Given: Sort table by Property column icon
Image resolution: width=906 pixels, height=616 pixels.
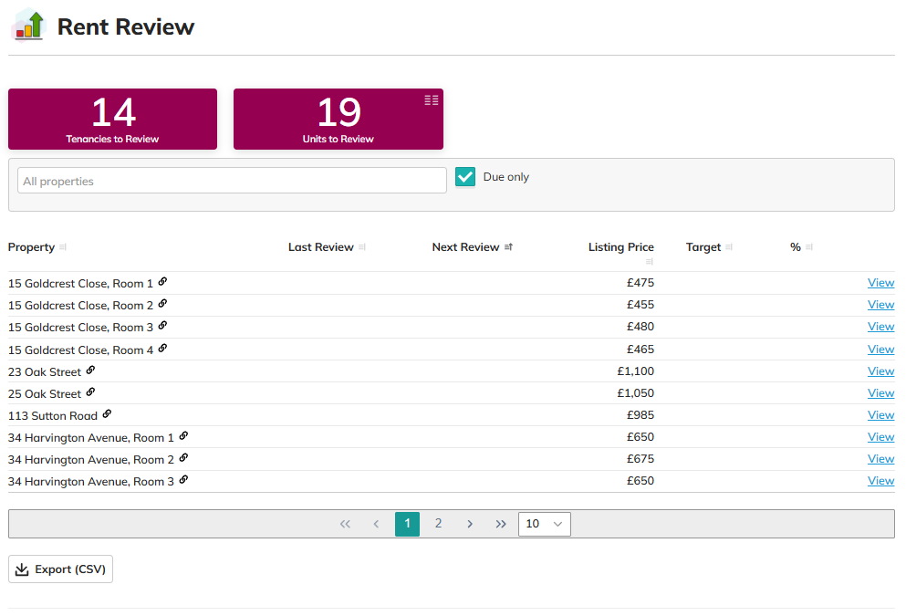Looking at the screenshot, I should click(63, 247).
